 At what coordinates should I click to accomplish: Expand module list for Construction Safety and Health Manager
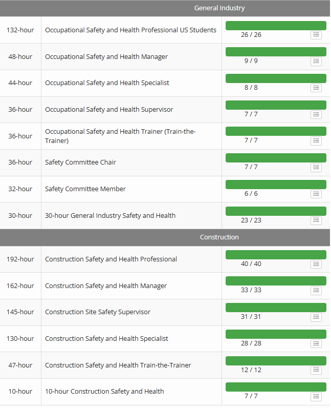point(316,291)
